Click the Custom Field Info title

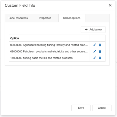[x=20, y=5]
